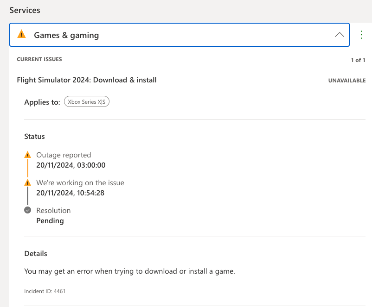
Task: Click the Games & gaming warning triangle icon
Action: tap(22, 34)
